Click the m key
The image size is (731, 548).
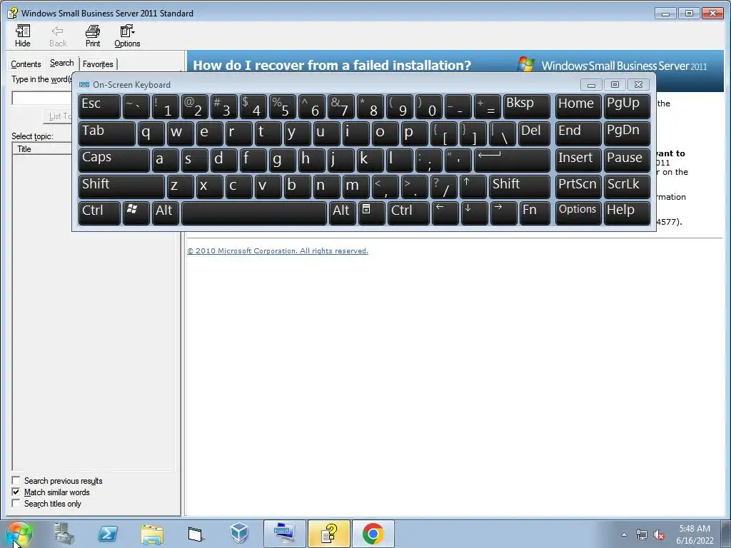point(356,186)
